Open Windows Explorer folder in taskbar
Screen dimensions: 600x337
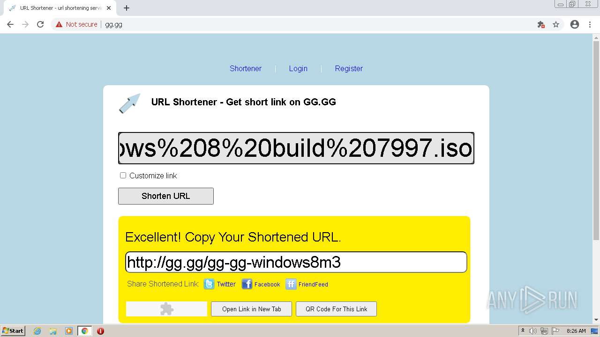[x=53, y=331]
